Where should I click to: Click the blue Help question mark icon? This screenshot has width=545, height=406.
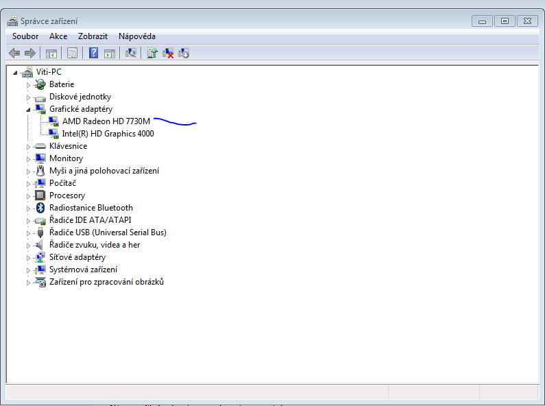click(x=93, y=53)
